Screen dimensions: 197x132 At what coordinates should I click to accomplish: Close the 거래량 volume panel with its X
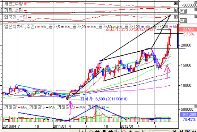pos(196,106)
